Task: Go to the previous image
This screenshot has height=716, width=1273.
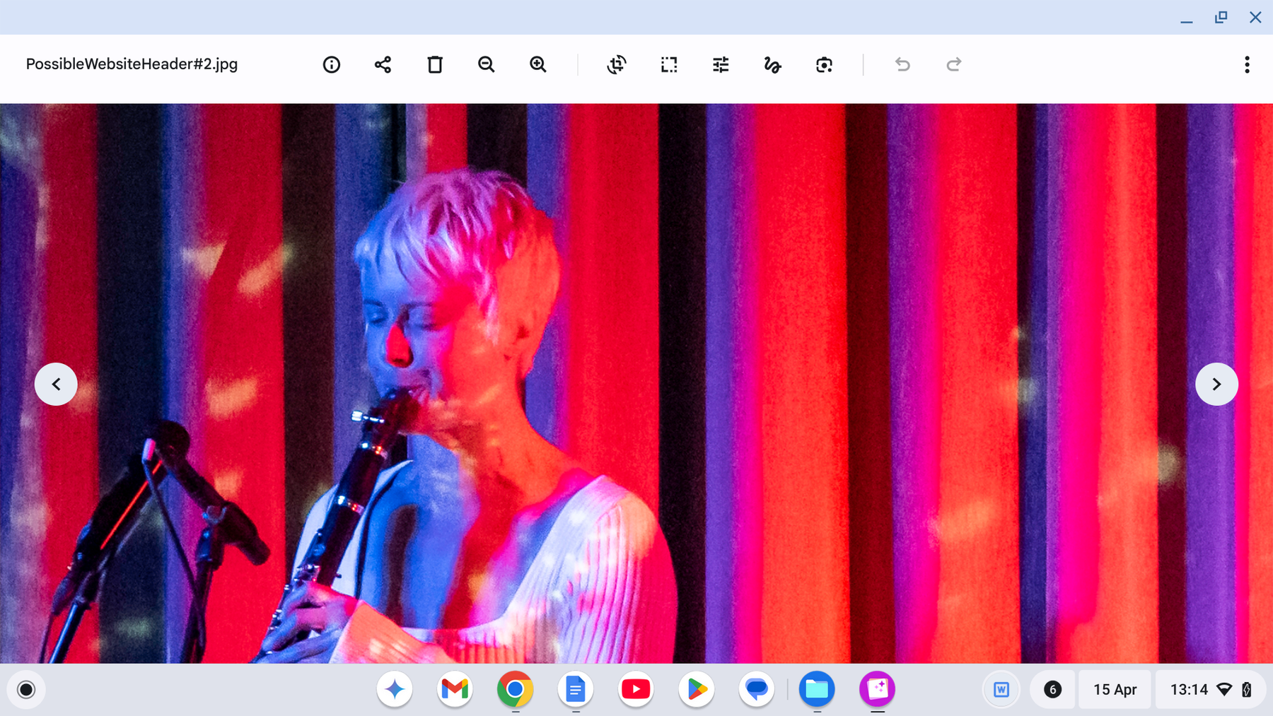Action: (x=56, y=384)
